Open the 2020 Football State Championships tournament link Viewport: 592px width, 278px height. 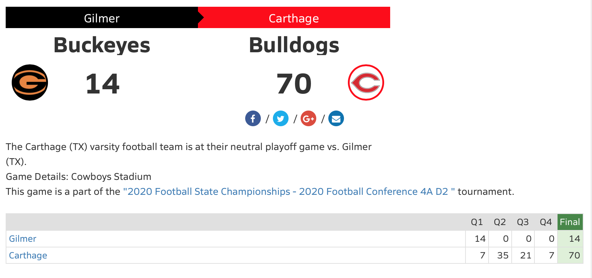[289, 192]
